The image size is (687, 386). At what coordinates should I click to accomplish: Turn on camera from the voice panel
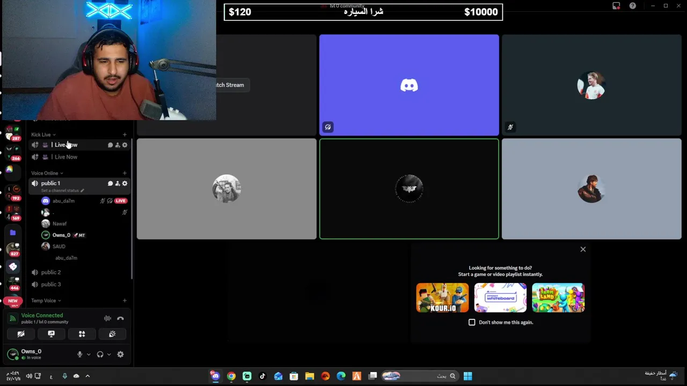coord(21,334)
